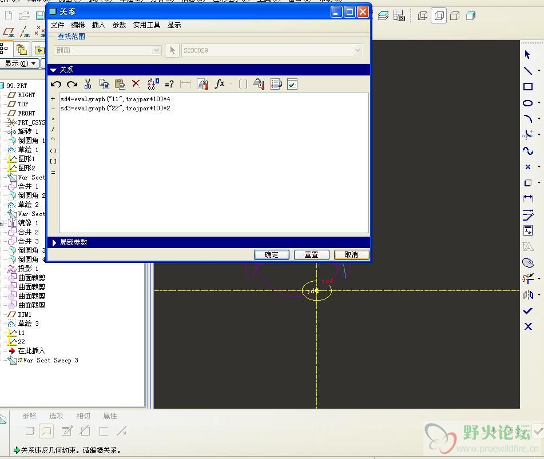Open the 参照 dashboard tab
This screenshot has width=544, height=459.
(x=29, y=416)
